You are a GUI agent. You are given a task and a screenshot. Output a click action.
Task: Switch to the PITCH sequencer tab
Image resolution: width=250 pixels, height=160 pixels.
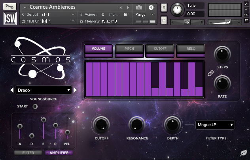(x=129, y=49)
